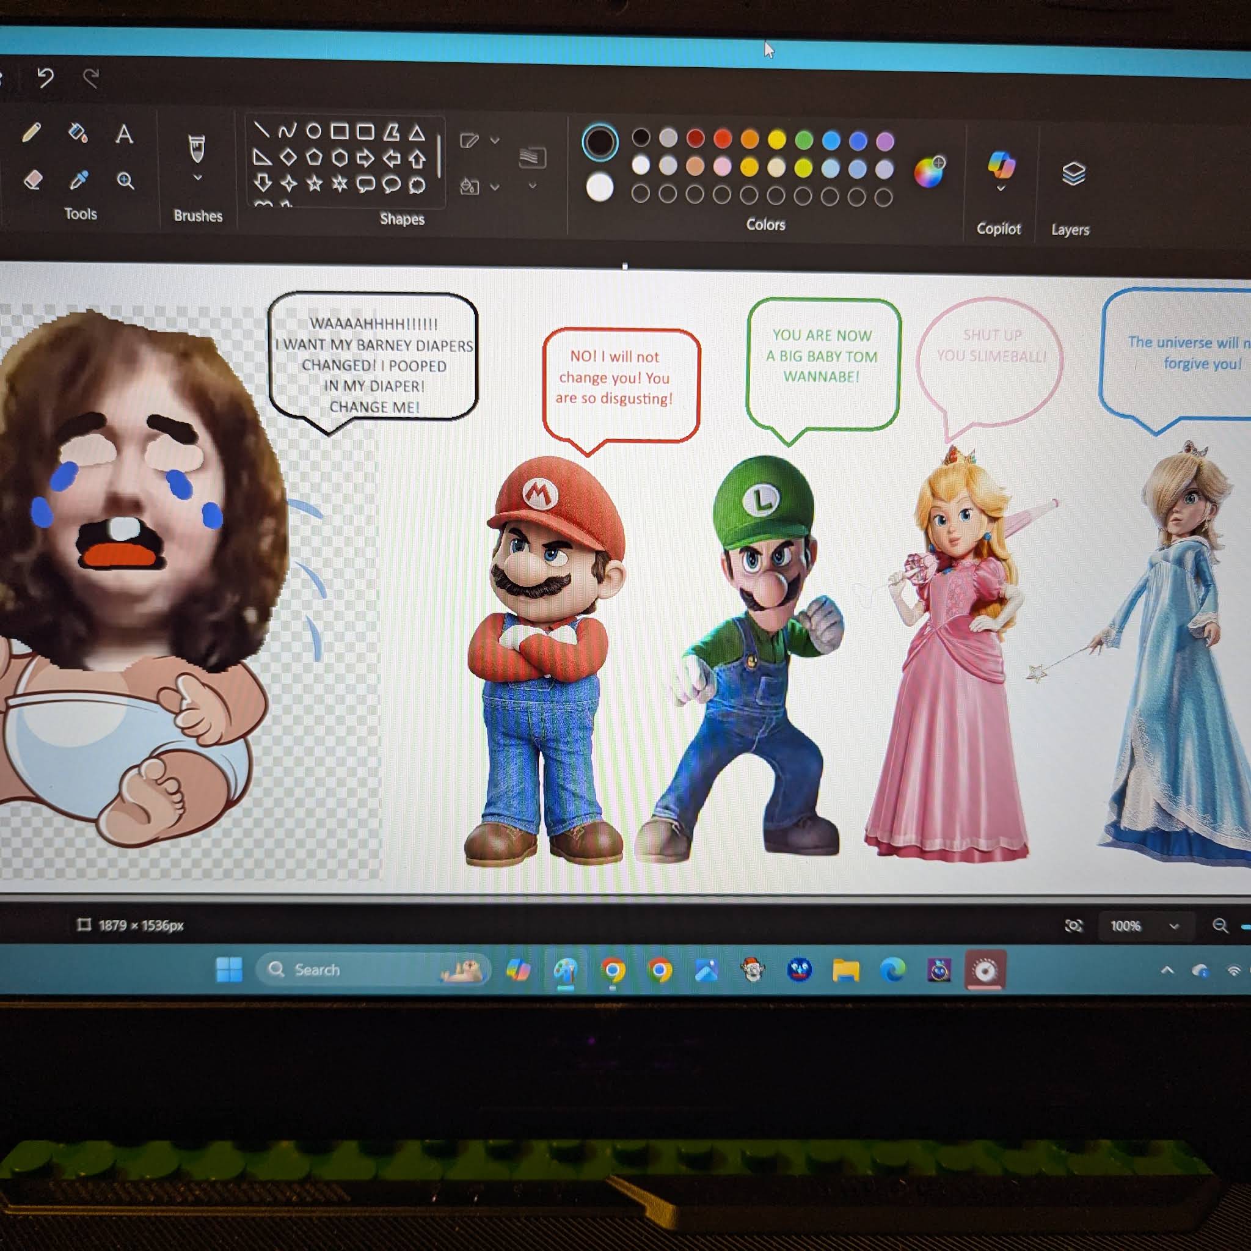Image resolution: width=1251 pixels, height=1251 pixels.
Task: Click the Redo arrow
Action: [x=90, y=79]
